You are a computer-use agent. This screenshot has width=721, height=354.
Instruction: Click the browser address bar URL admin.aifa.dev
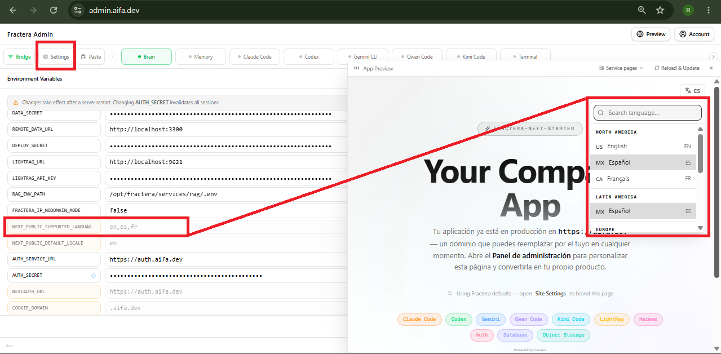coord(114,10)
